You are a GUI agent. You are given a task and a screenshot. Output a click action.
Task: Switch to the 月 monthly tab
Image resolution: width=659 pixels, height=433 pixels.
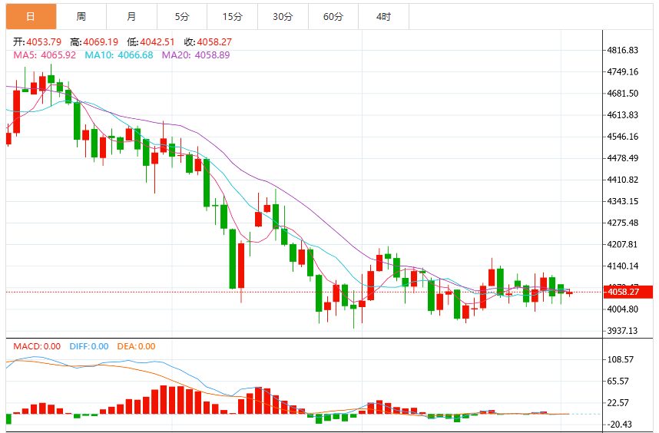coord(131,16)
